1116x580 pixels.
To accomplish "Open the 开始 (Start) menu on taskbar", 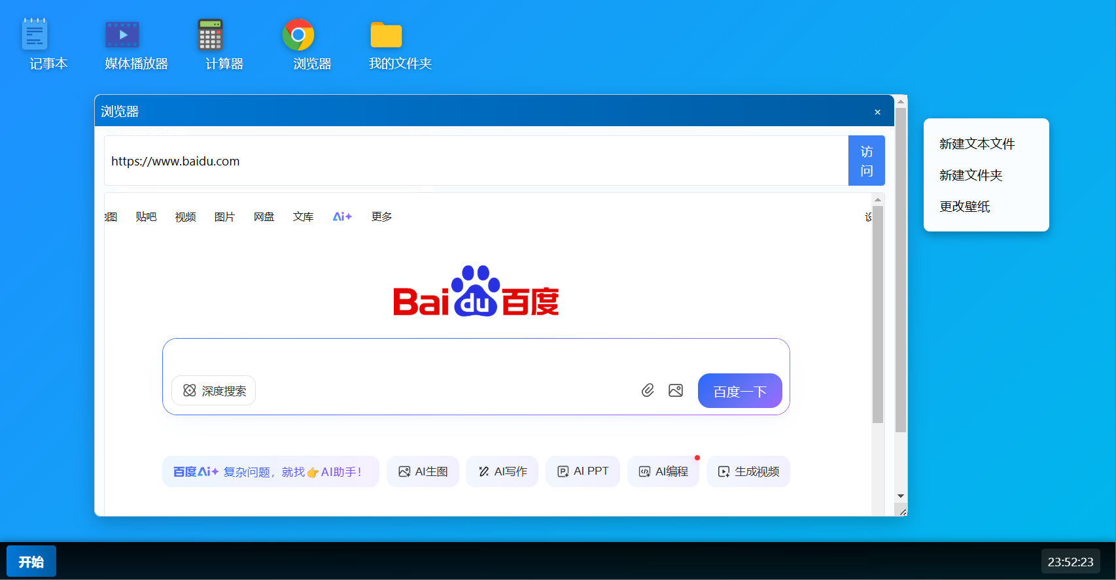I will pyautogui.click(x=31, y=562).
